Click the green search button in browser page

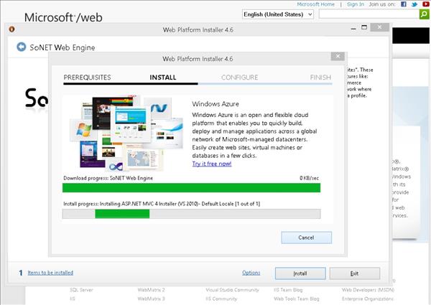(x=424, y=14)
